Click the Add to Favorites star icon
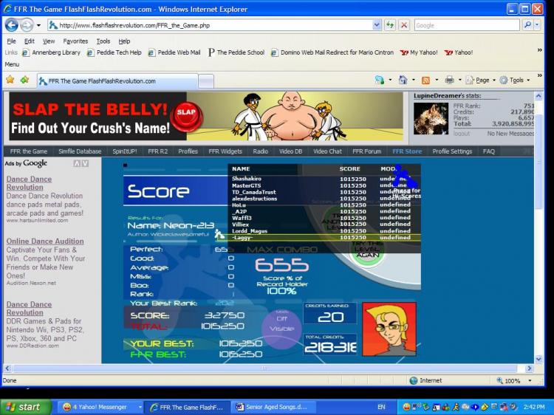This screenshot has width=554, height=415. [x=24, y=80]
